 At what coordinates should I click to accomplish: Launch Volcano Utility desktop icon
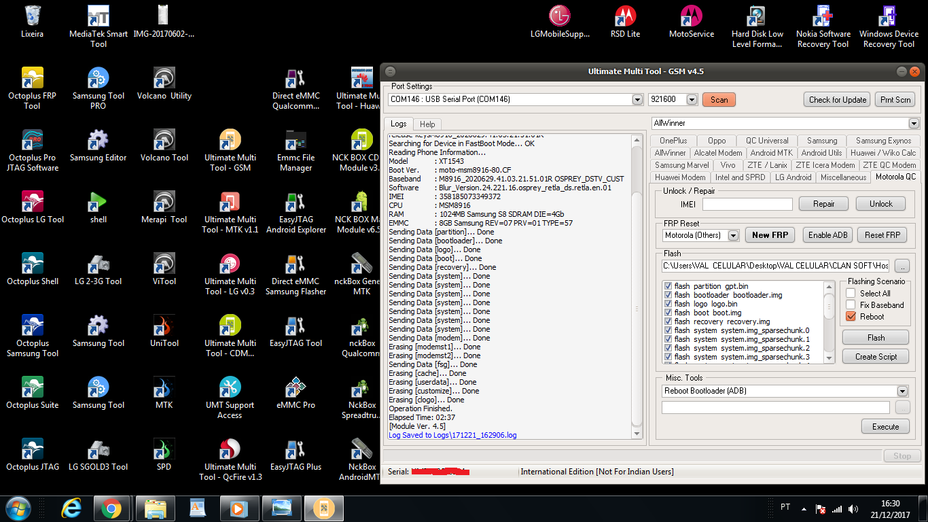[164, 84]
